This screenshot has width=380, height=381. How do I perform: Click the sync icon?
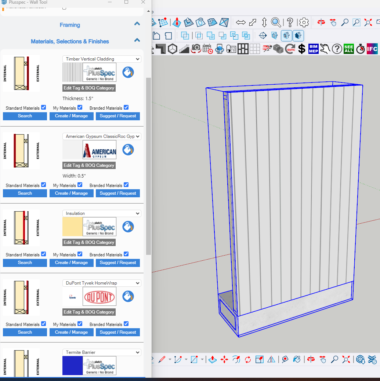tap(290, 49)
